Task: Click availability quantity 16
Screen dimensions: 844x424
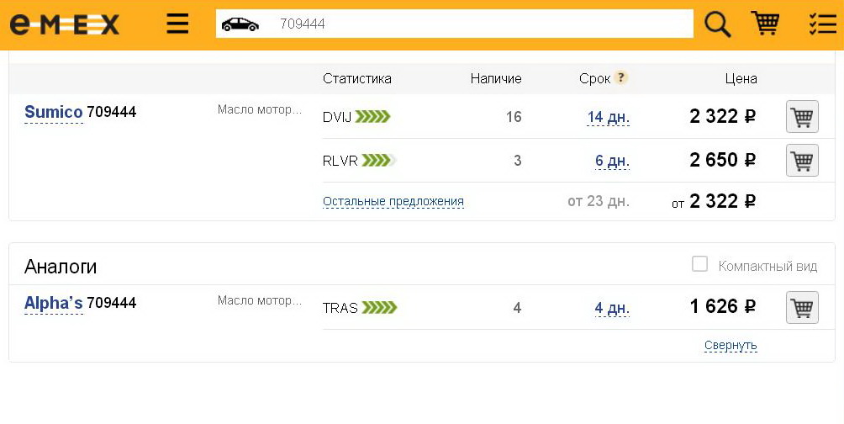Action: point(514,117)
